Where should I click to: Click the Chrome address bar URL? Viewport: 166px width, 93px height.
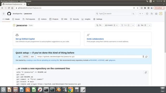click(x=30, y=8)
